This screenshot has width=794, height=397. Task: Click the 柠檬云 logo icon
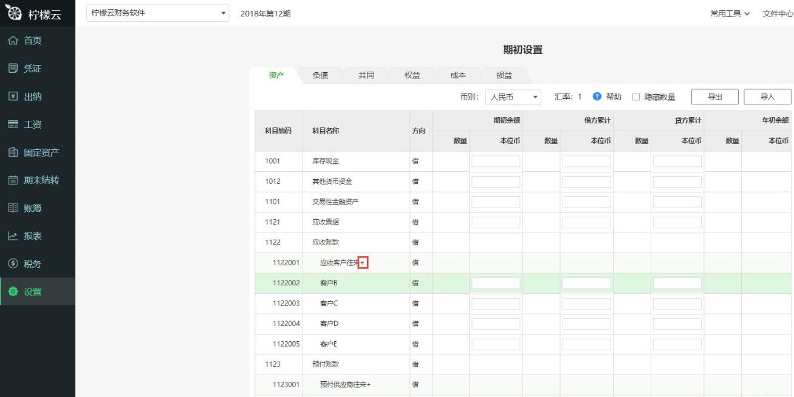[x=14, y=13]
